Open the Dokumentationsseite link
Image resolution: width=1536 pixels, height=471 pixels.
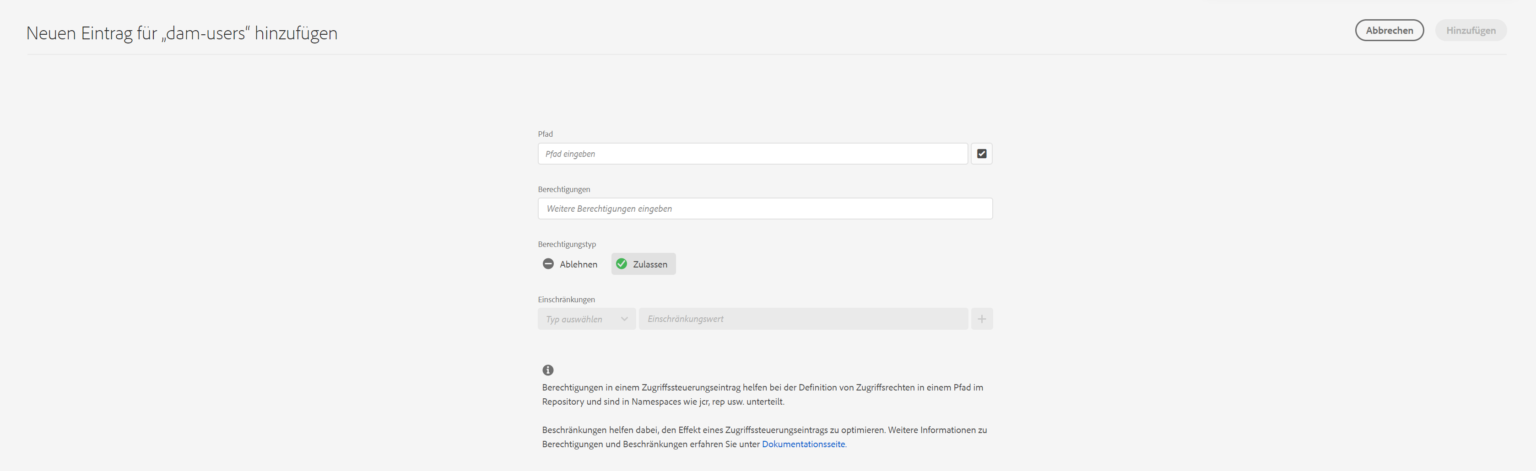tap(803, 444)
